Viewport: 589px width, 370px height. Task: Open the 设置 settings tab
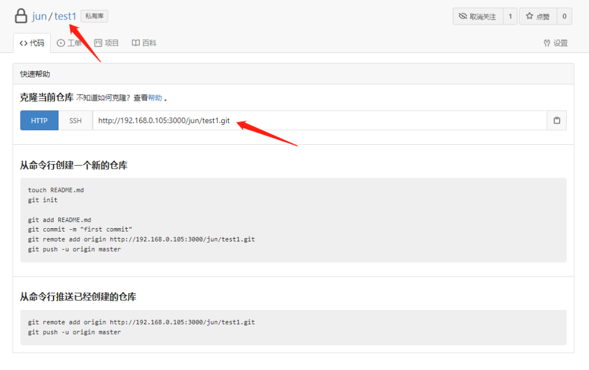[x=556, y=43]
